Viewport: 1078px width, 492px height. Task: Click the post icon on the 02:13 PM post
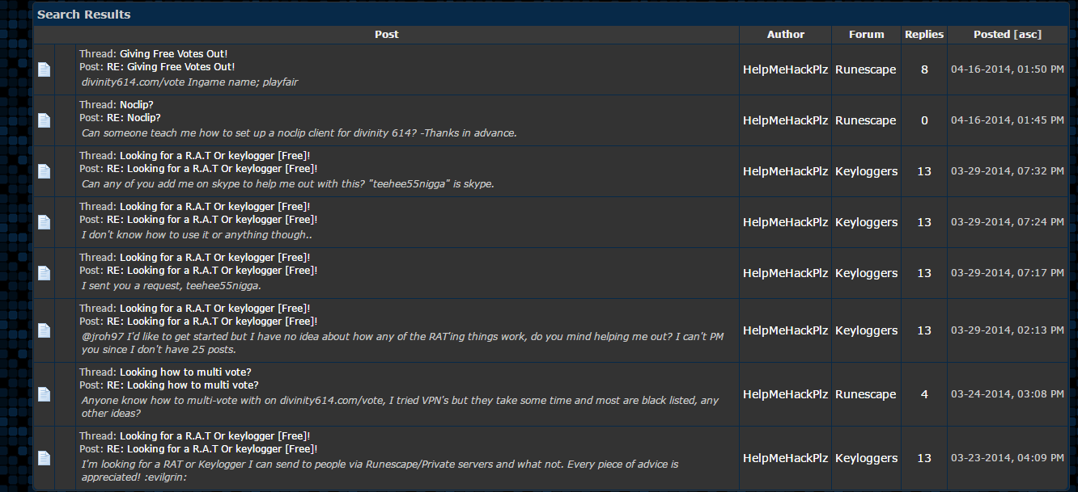(x=44, y=330)
